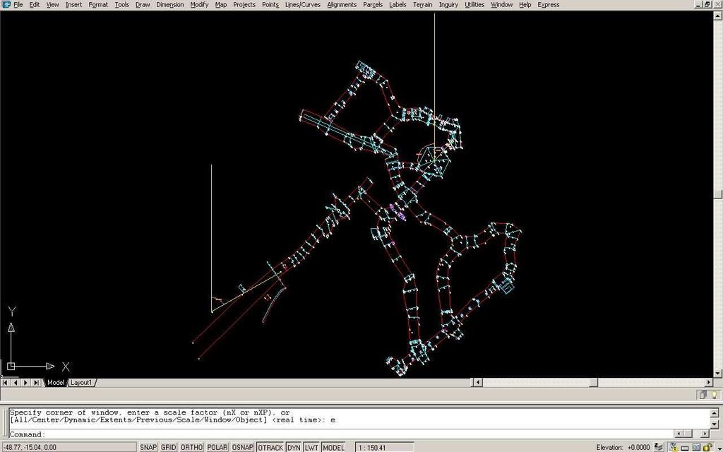Toggle OSNAP object snap in the status bar
This screenshot has width=723, height=452.
pyautogui.click(x=243, y=447)
